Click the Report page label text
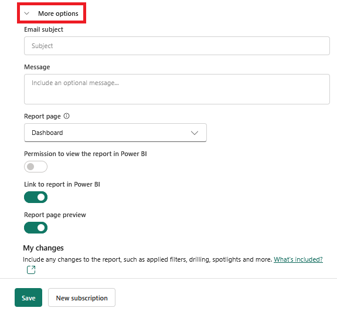The width and height of the screenshot is (337, 318). 42,116
